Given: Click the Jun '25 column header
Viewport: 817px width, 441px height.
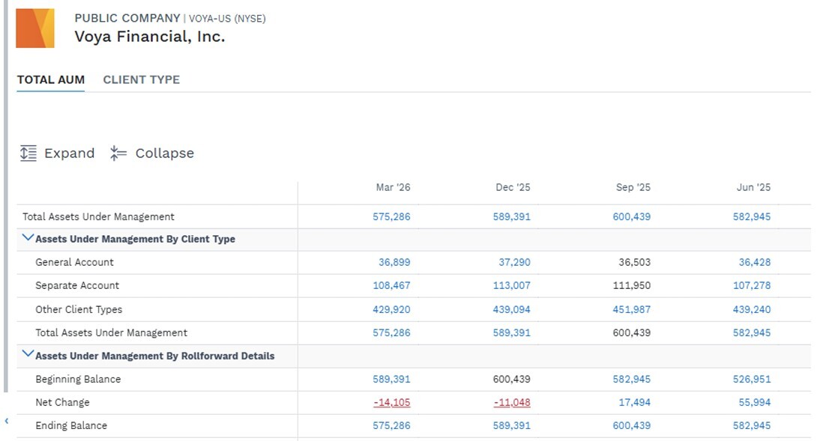Looking at the screenshot, I should 753,187.
